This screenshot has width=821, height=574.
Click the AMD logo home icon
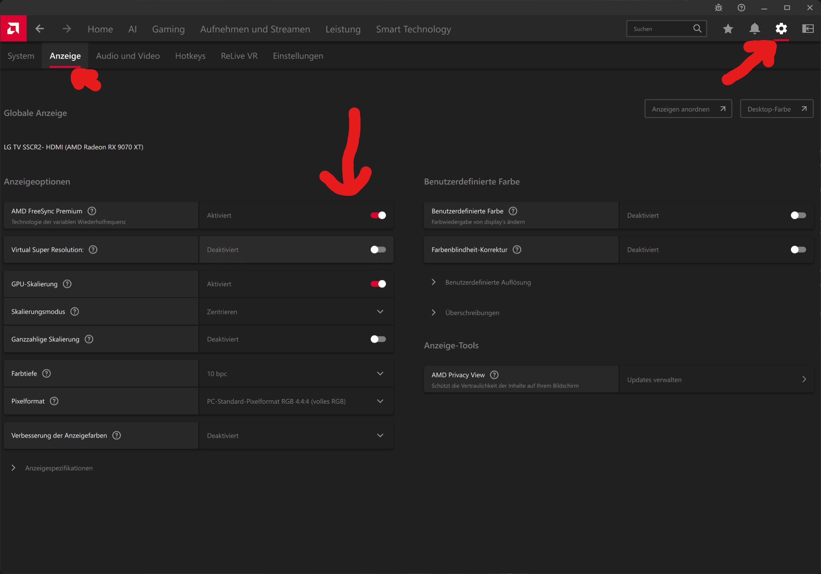click(x=13, y=29)
